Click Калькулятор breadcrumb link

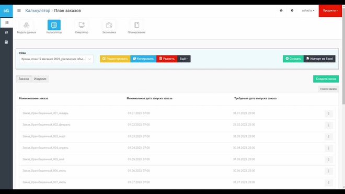pos(38,10)
